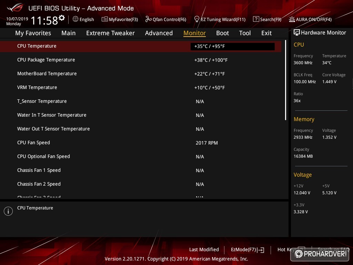Open the Exit tab
This screenshot has width=353, height=265.
[266, 33]
